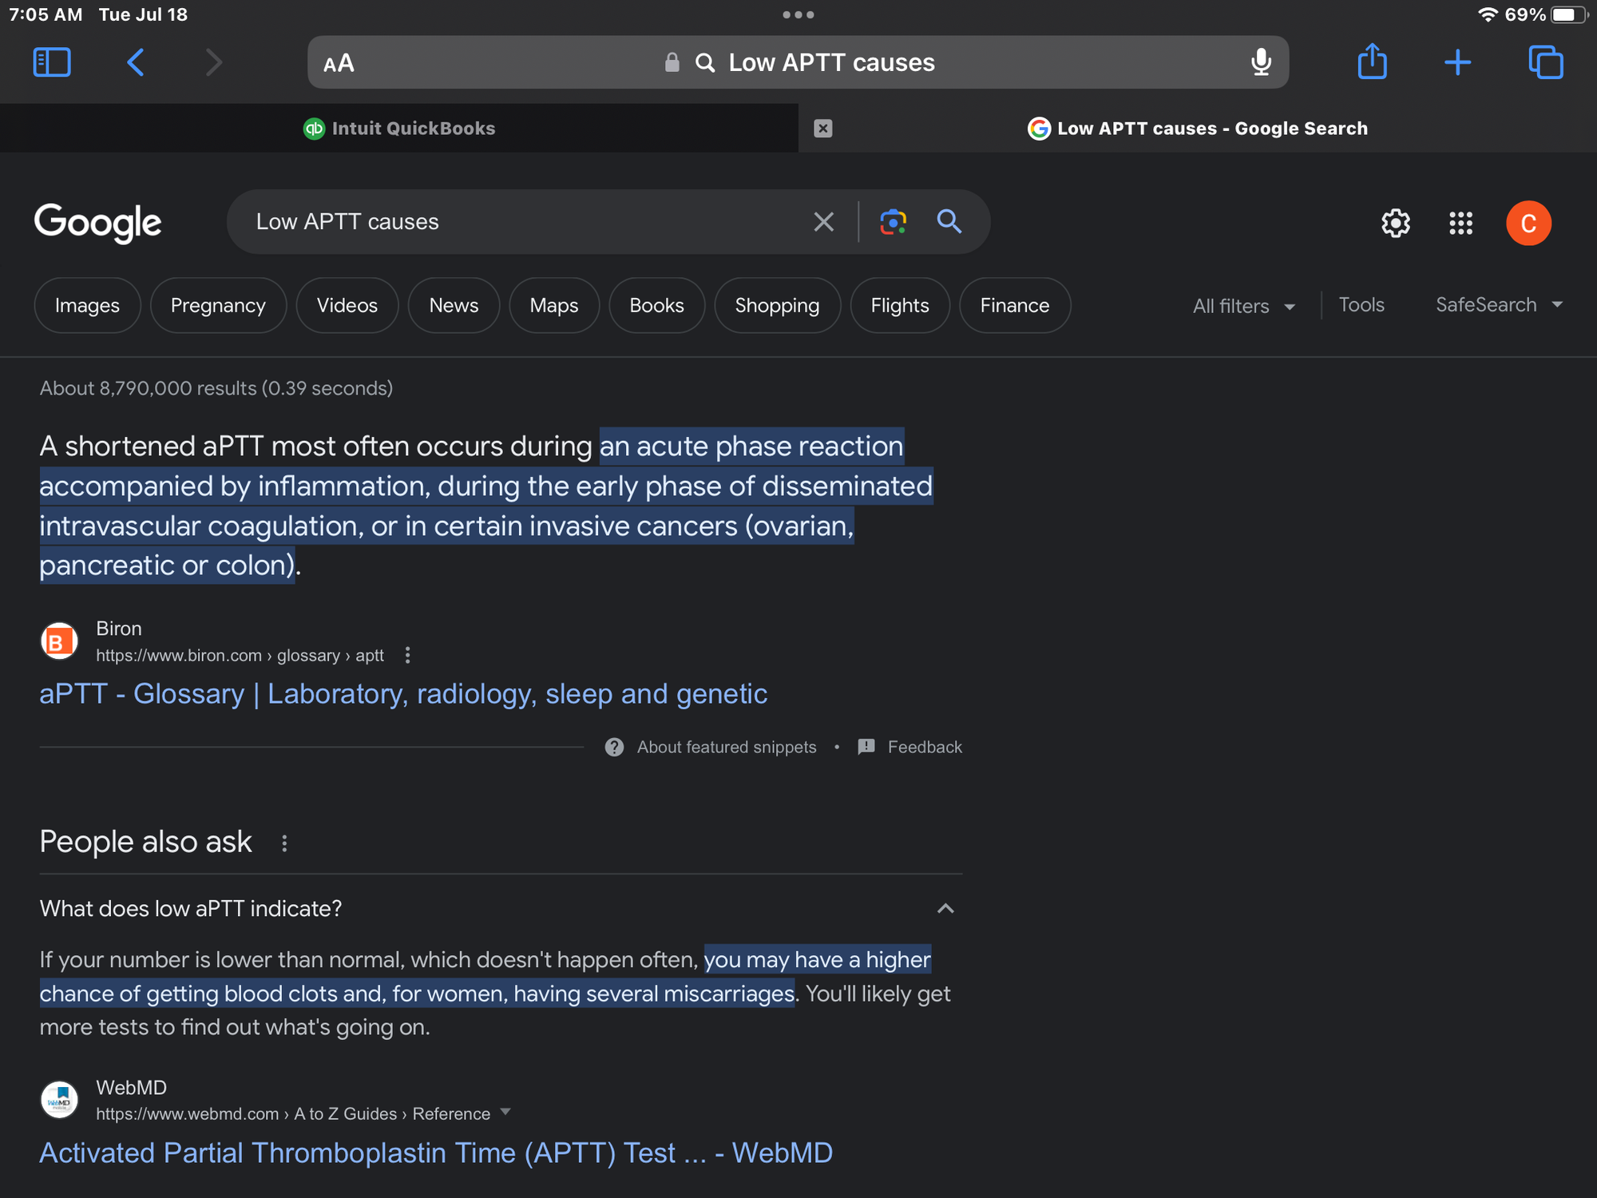The width and height of the screenshot is (1597, 1198).
Task: Open the SafeSearch dropdown
Action: tap(1499, 305)
